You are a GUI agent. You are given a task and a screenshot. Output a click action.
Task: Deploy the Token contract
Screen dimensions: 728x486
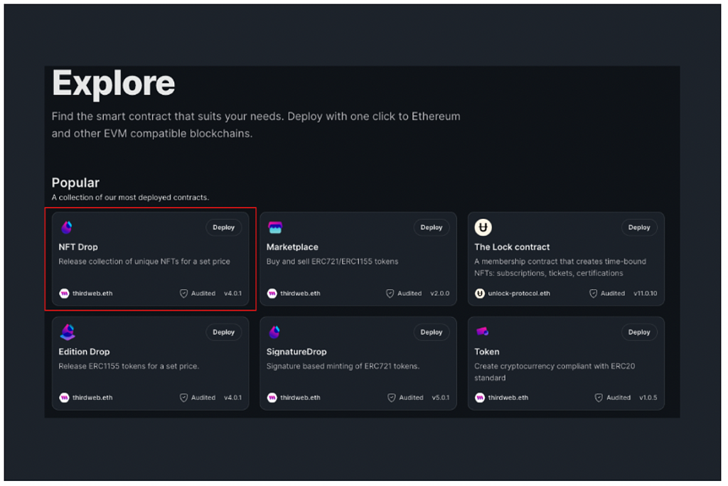pyautogui.click(x=639, y=333)
